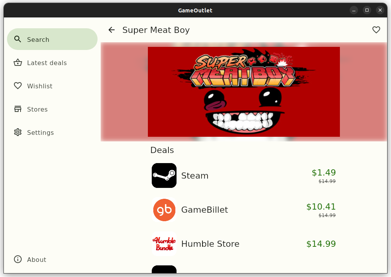
Task: Open the Steam deal at $1.49
Action: click(244, 175)
